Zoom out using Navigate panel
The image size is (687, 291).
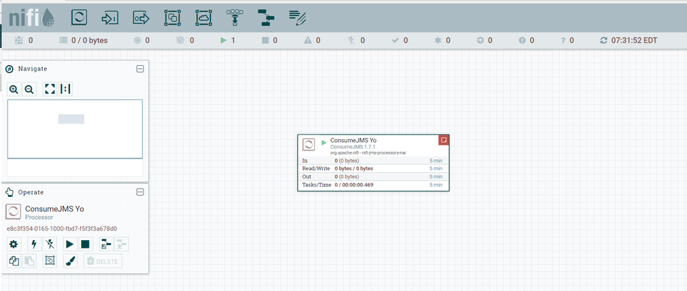[x=29, y=89]
